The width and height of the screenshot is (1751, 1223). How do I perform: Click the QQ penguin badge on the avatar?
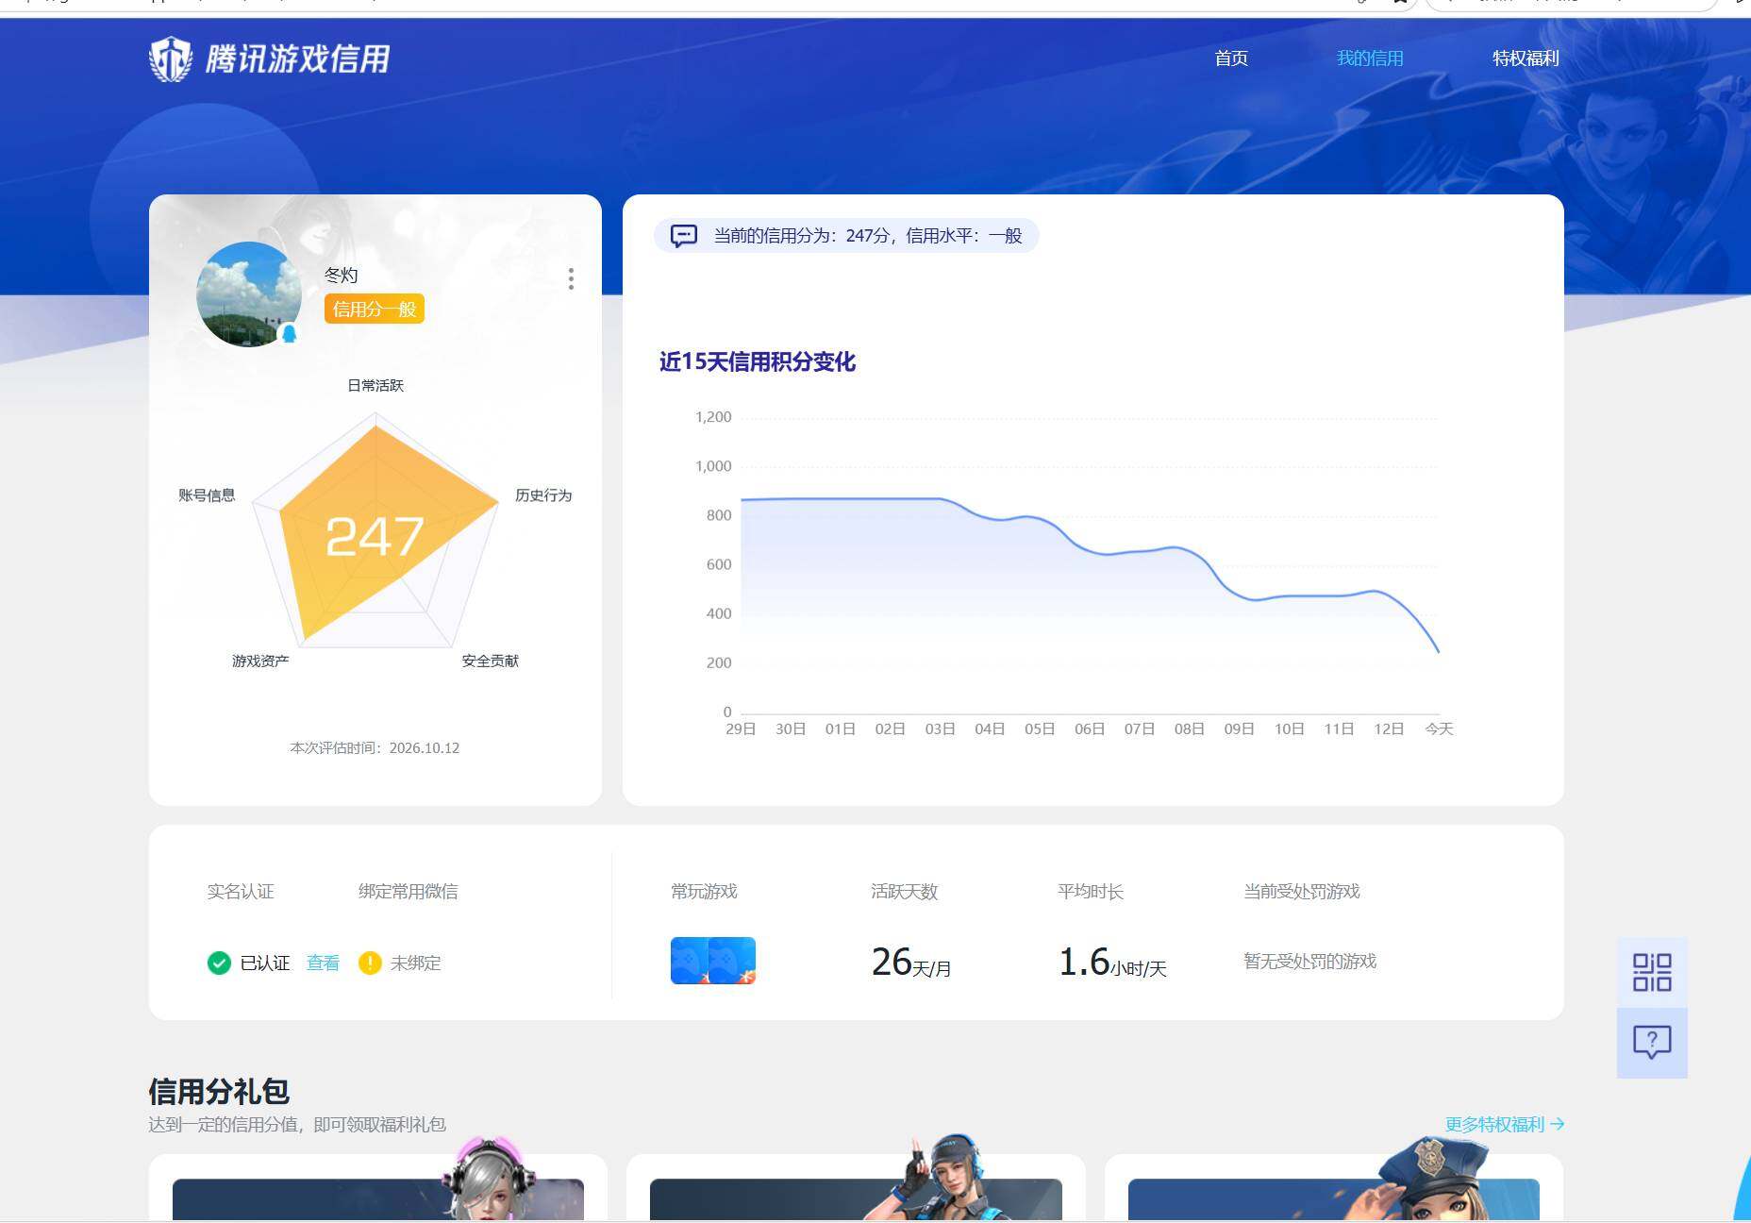pos(290,333)
